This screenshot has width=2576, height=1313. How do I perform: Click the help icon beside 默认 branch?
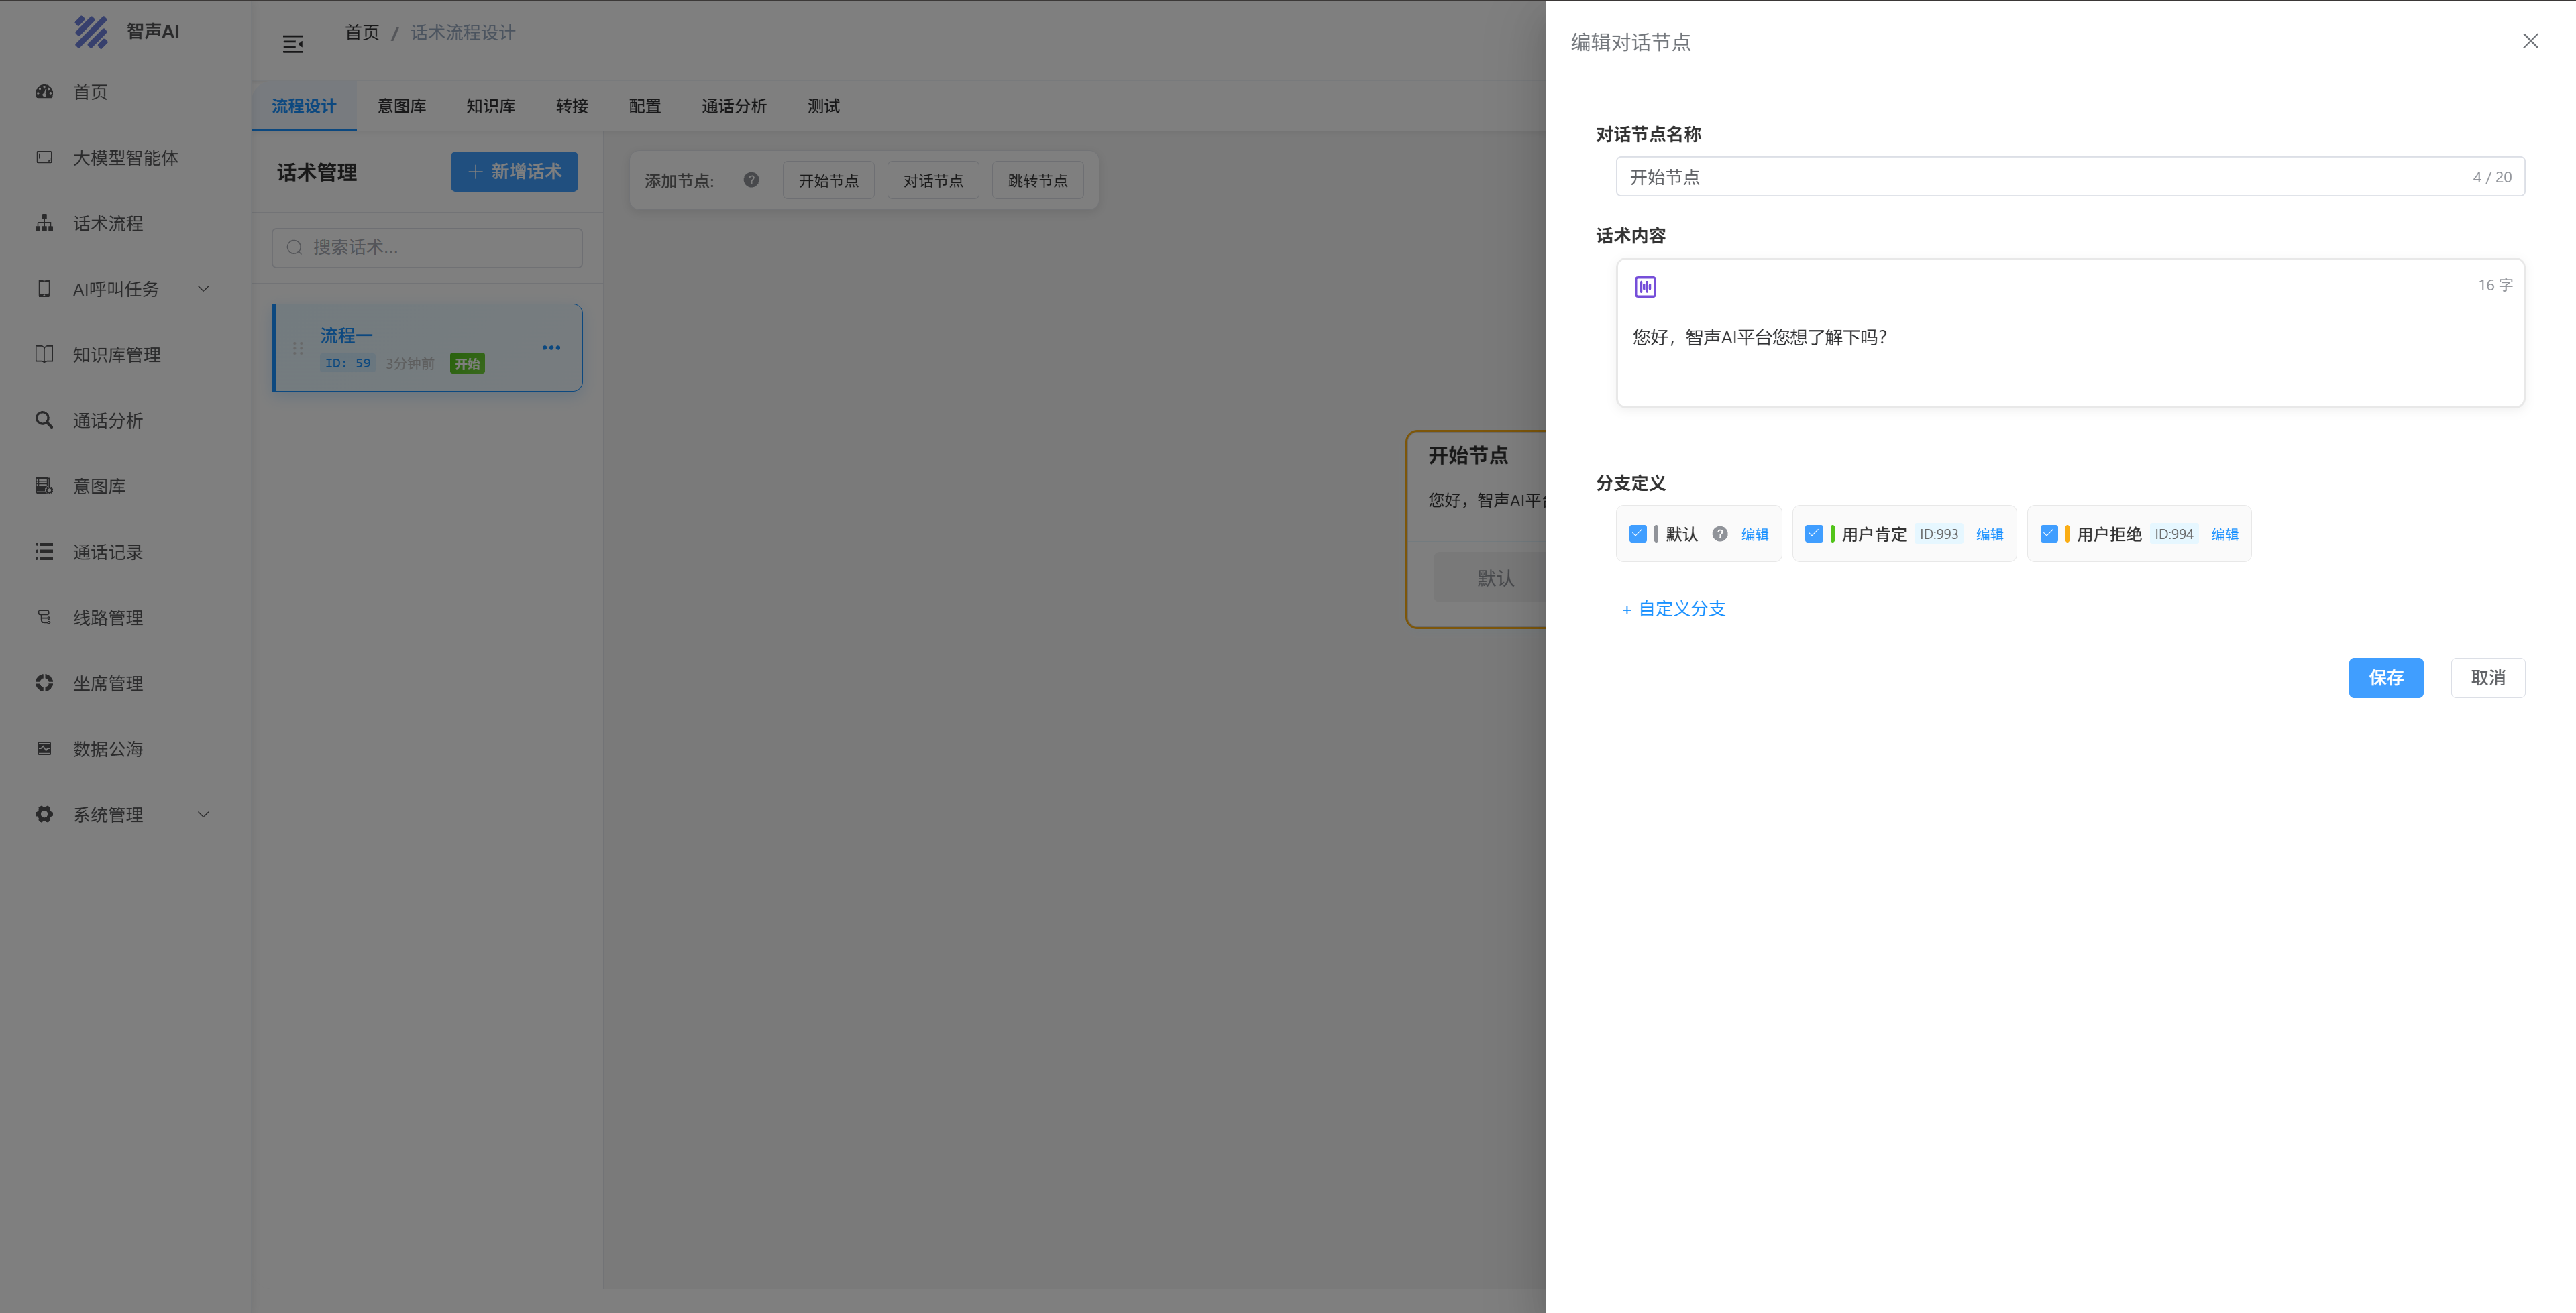tap(1719, 534)
